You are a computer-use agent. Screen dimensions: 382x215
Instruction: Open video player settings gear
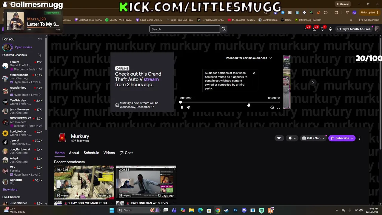(272, 107)
